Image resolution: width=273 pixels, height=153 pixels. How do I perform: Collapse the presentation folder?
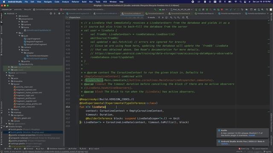[x=17, y=19]
